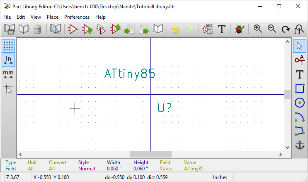Select the Add rectangle tool
Viewport: 308px width, 182px height.
coord(299,89)
